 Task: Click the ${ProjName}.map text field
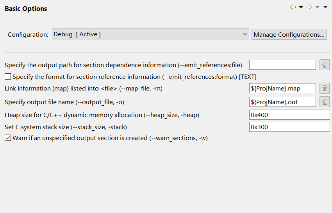(282, 88)
